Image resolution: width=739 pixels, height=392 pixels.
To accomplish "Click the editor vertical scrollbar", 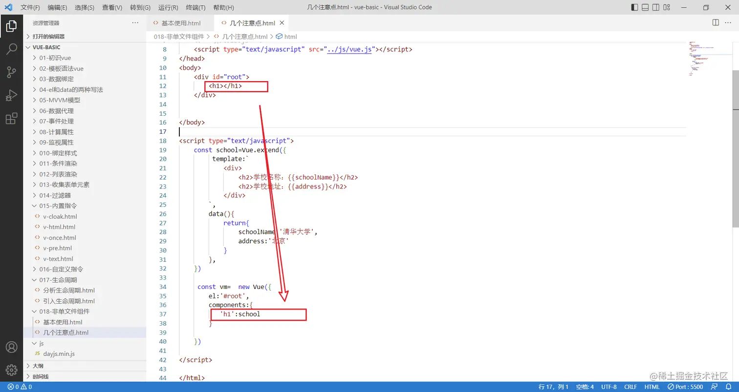I will tap(735, 149).
